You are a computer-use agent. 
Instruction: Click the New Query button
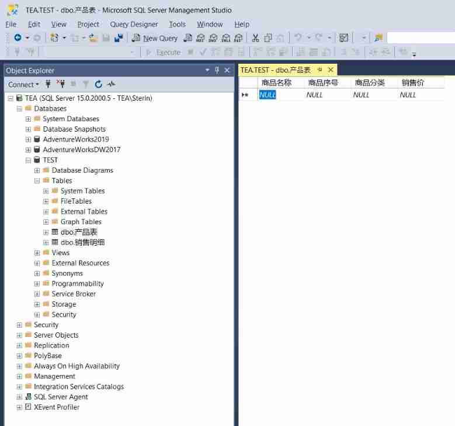click(x=154, y=38)
